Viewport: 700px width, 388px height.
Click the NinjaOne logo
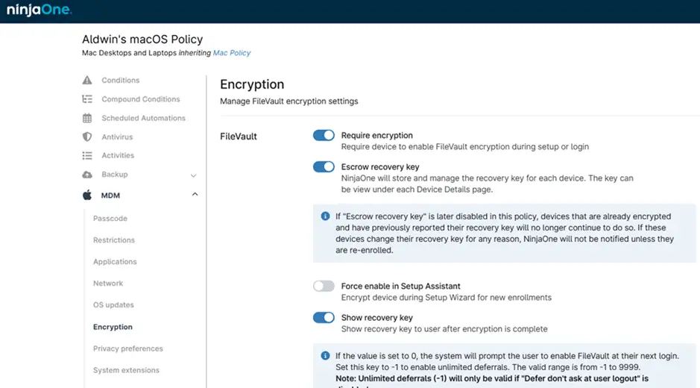39,10
